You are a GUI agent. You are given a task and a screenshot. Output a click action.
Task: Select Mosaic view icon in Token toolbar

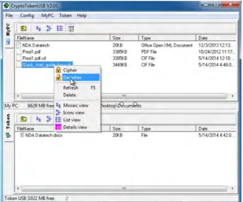click(38, 119)
